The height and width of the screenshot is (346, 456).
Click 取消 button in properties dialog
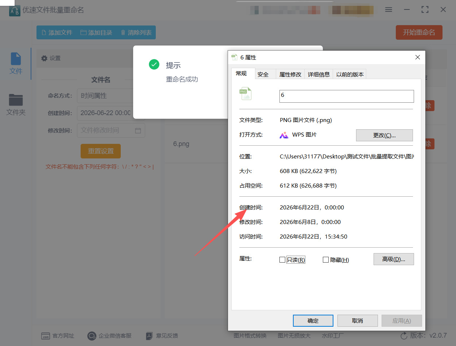358,321
